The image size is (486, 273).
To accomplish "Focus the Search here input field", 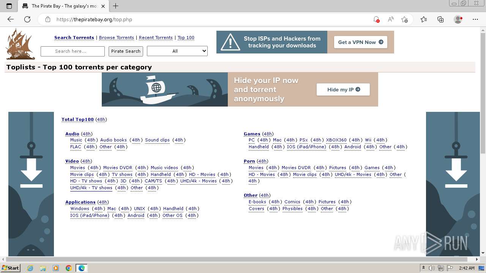I will (x=73, y=51).
